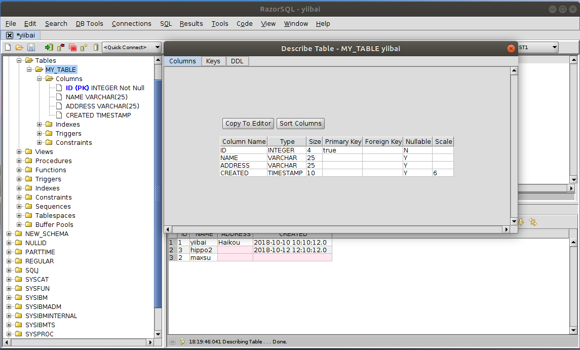The width and height of the screenshot is (580, 350).
Task: Switch to the DDL tab
Action: (x=237, y=61)
